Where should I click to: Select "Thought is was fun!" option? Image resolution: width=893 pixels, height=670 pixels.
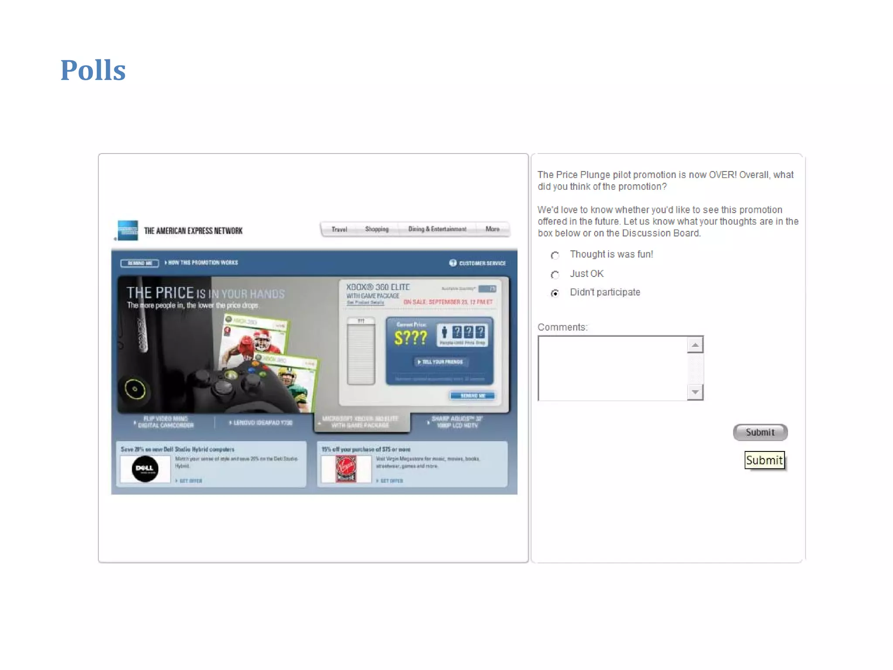[x=555, y=255]
